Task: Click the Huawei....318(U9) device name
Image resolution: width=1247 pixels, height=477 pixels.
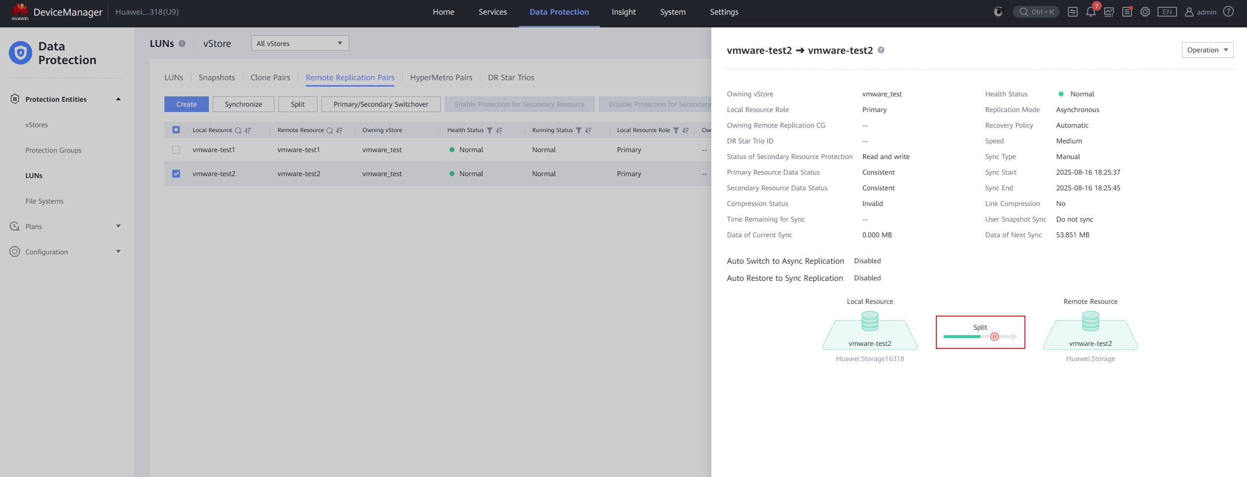Action: [147, 12]
